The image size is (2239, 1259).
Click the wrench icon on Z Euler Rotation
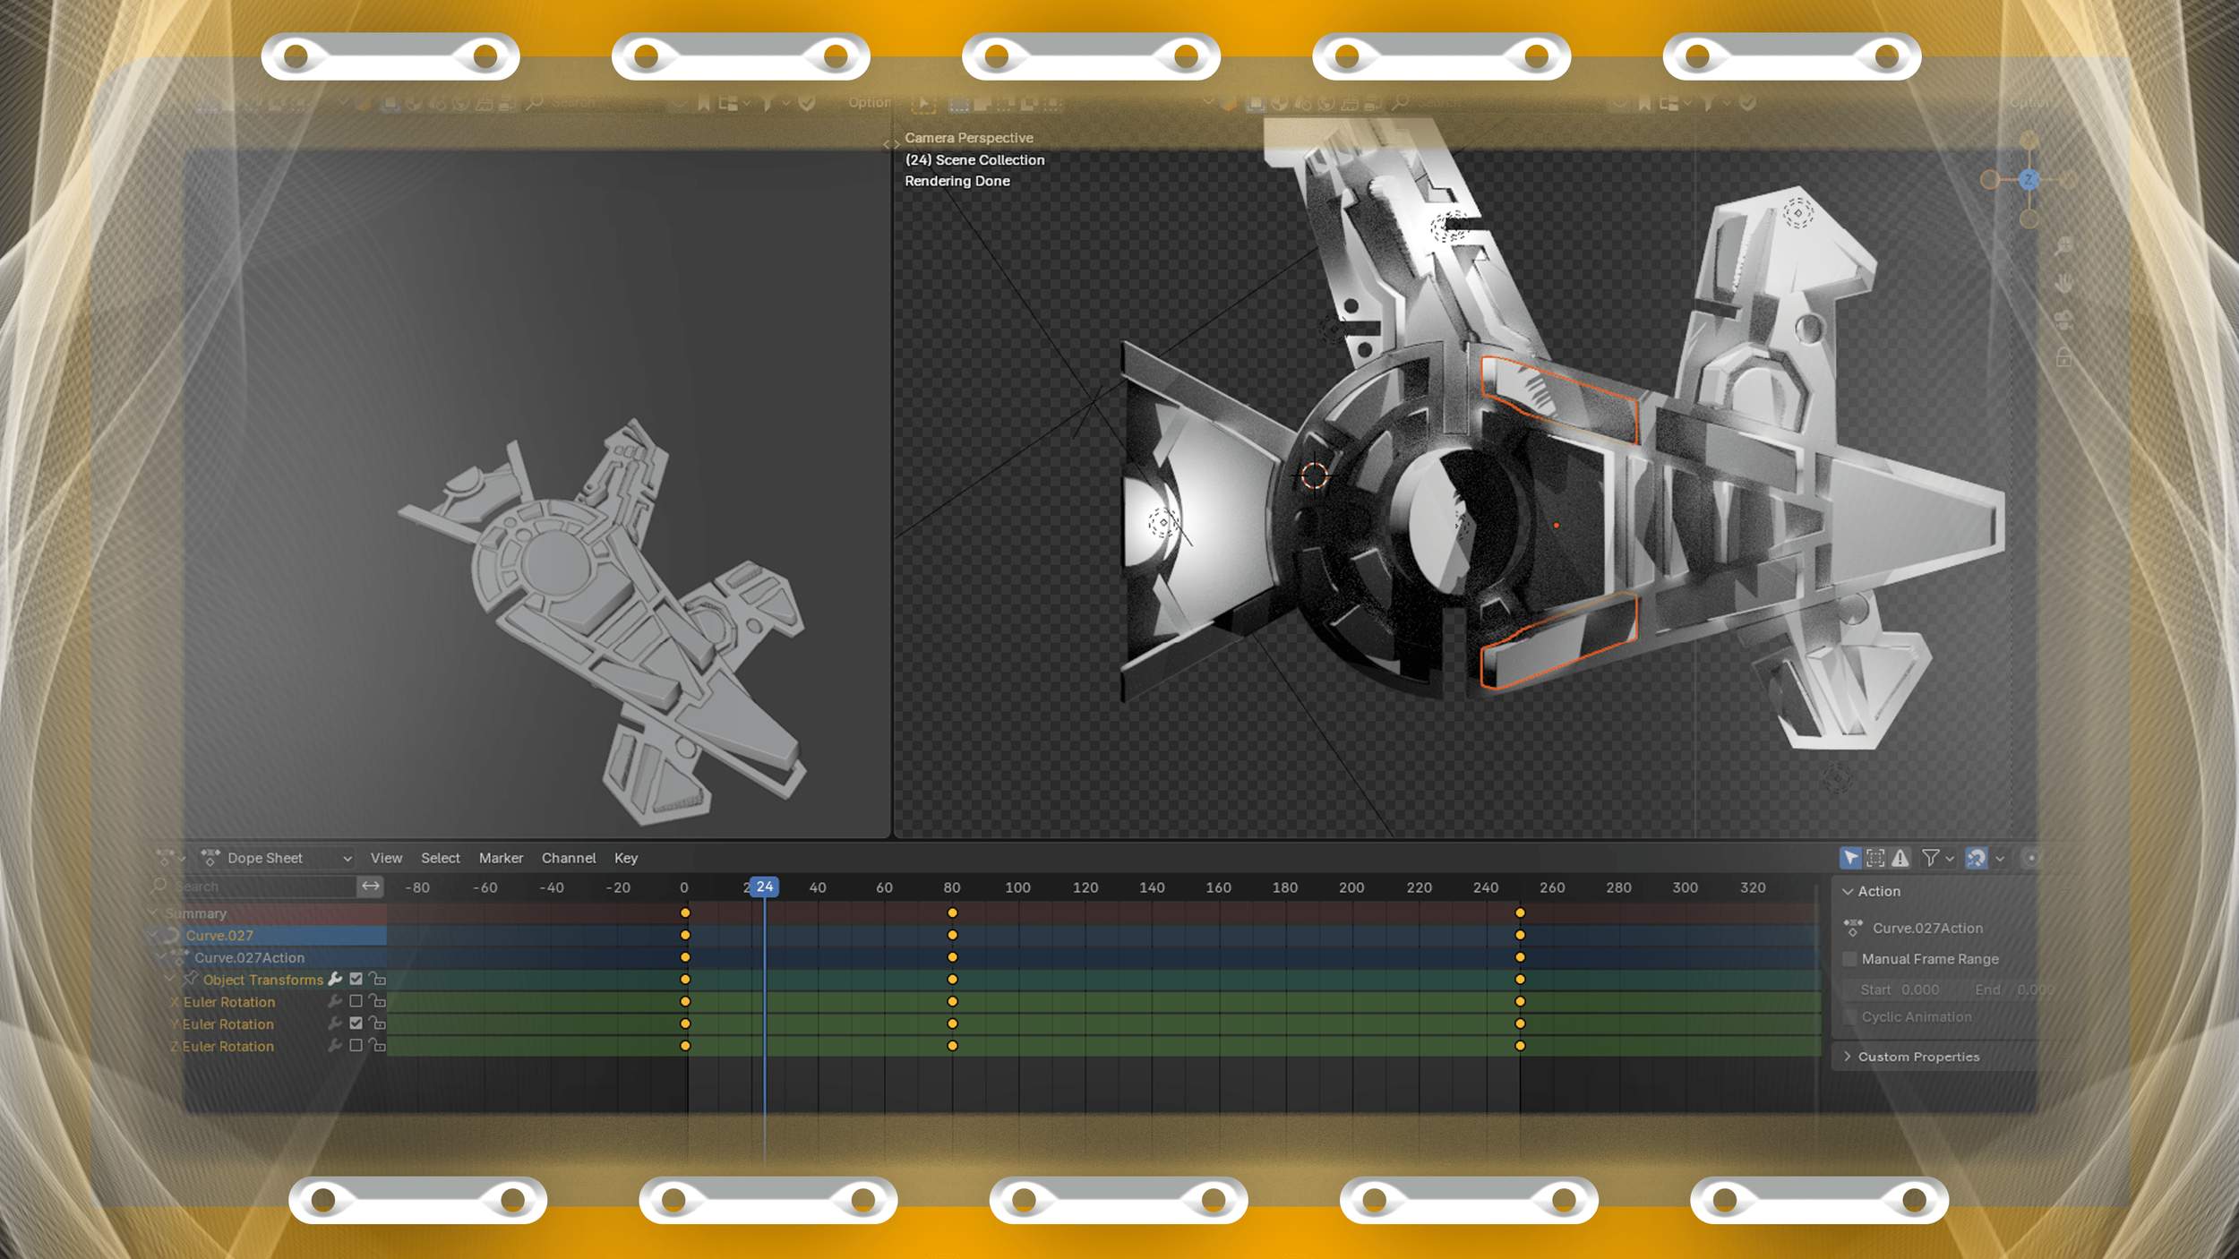[x=335, y=1045]
